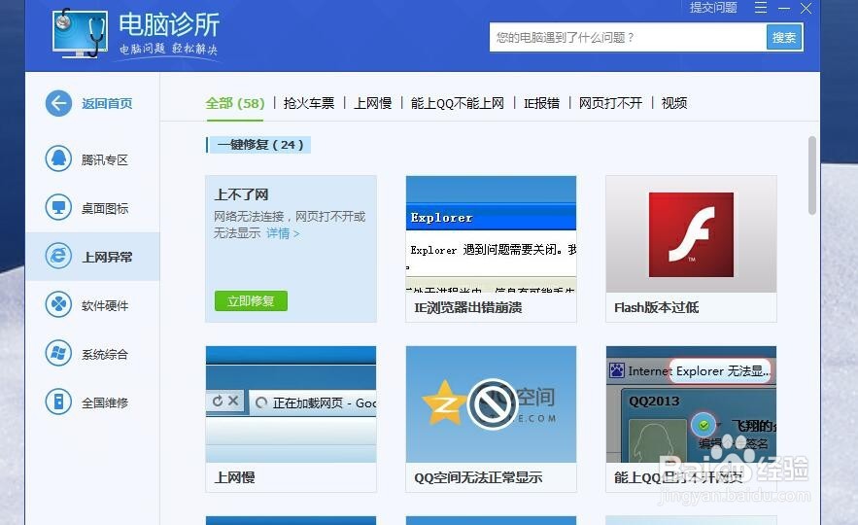Screen dimensions: 858x525
Task: Click the 上网异常 sidebar label
Action: point(107,257)
